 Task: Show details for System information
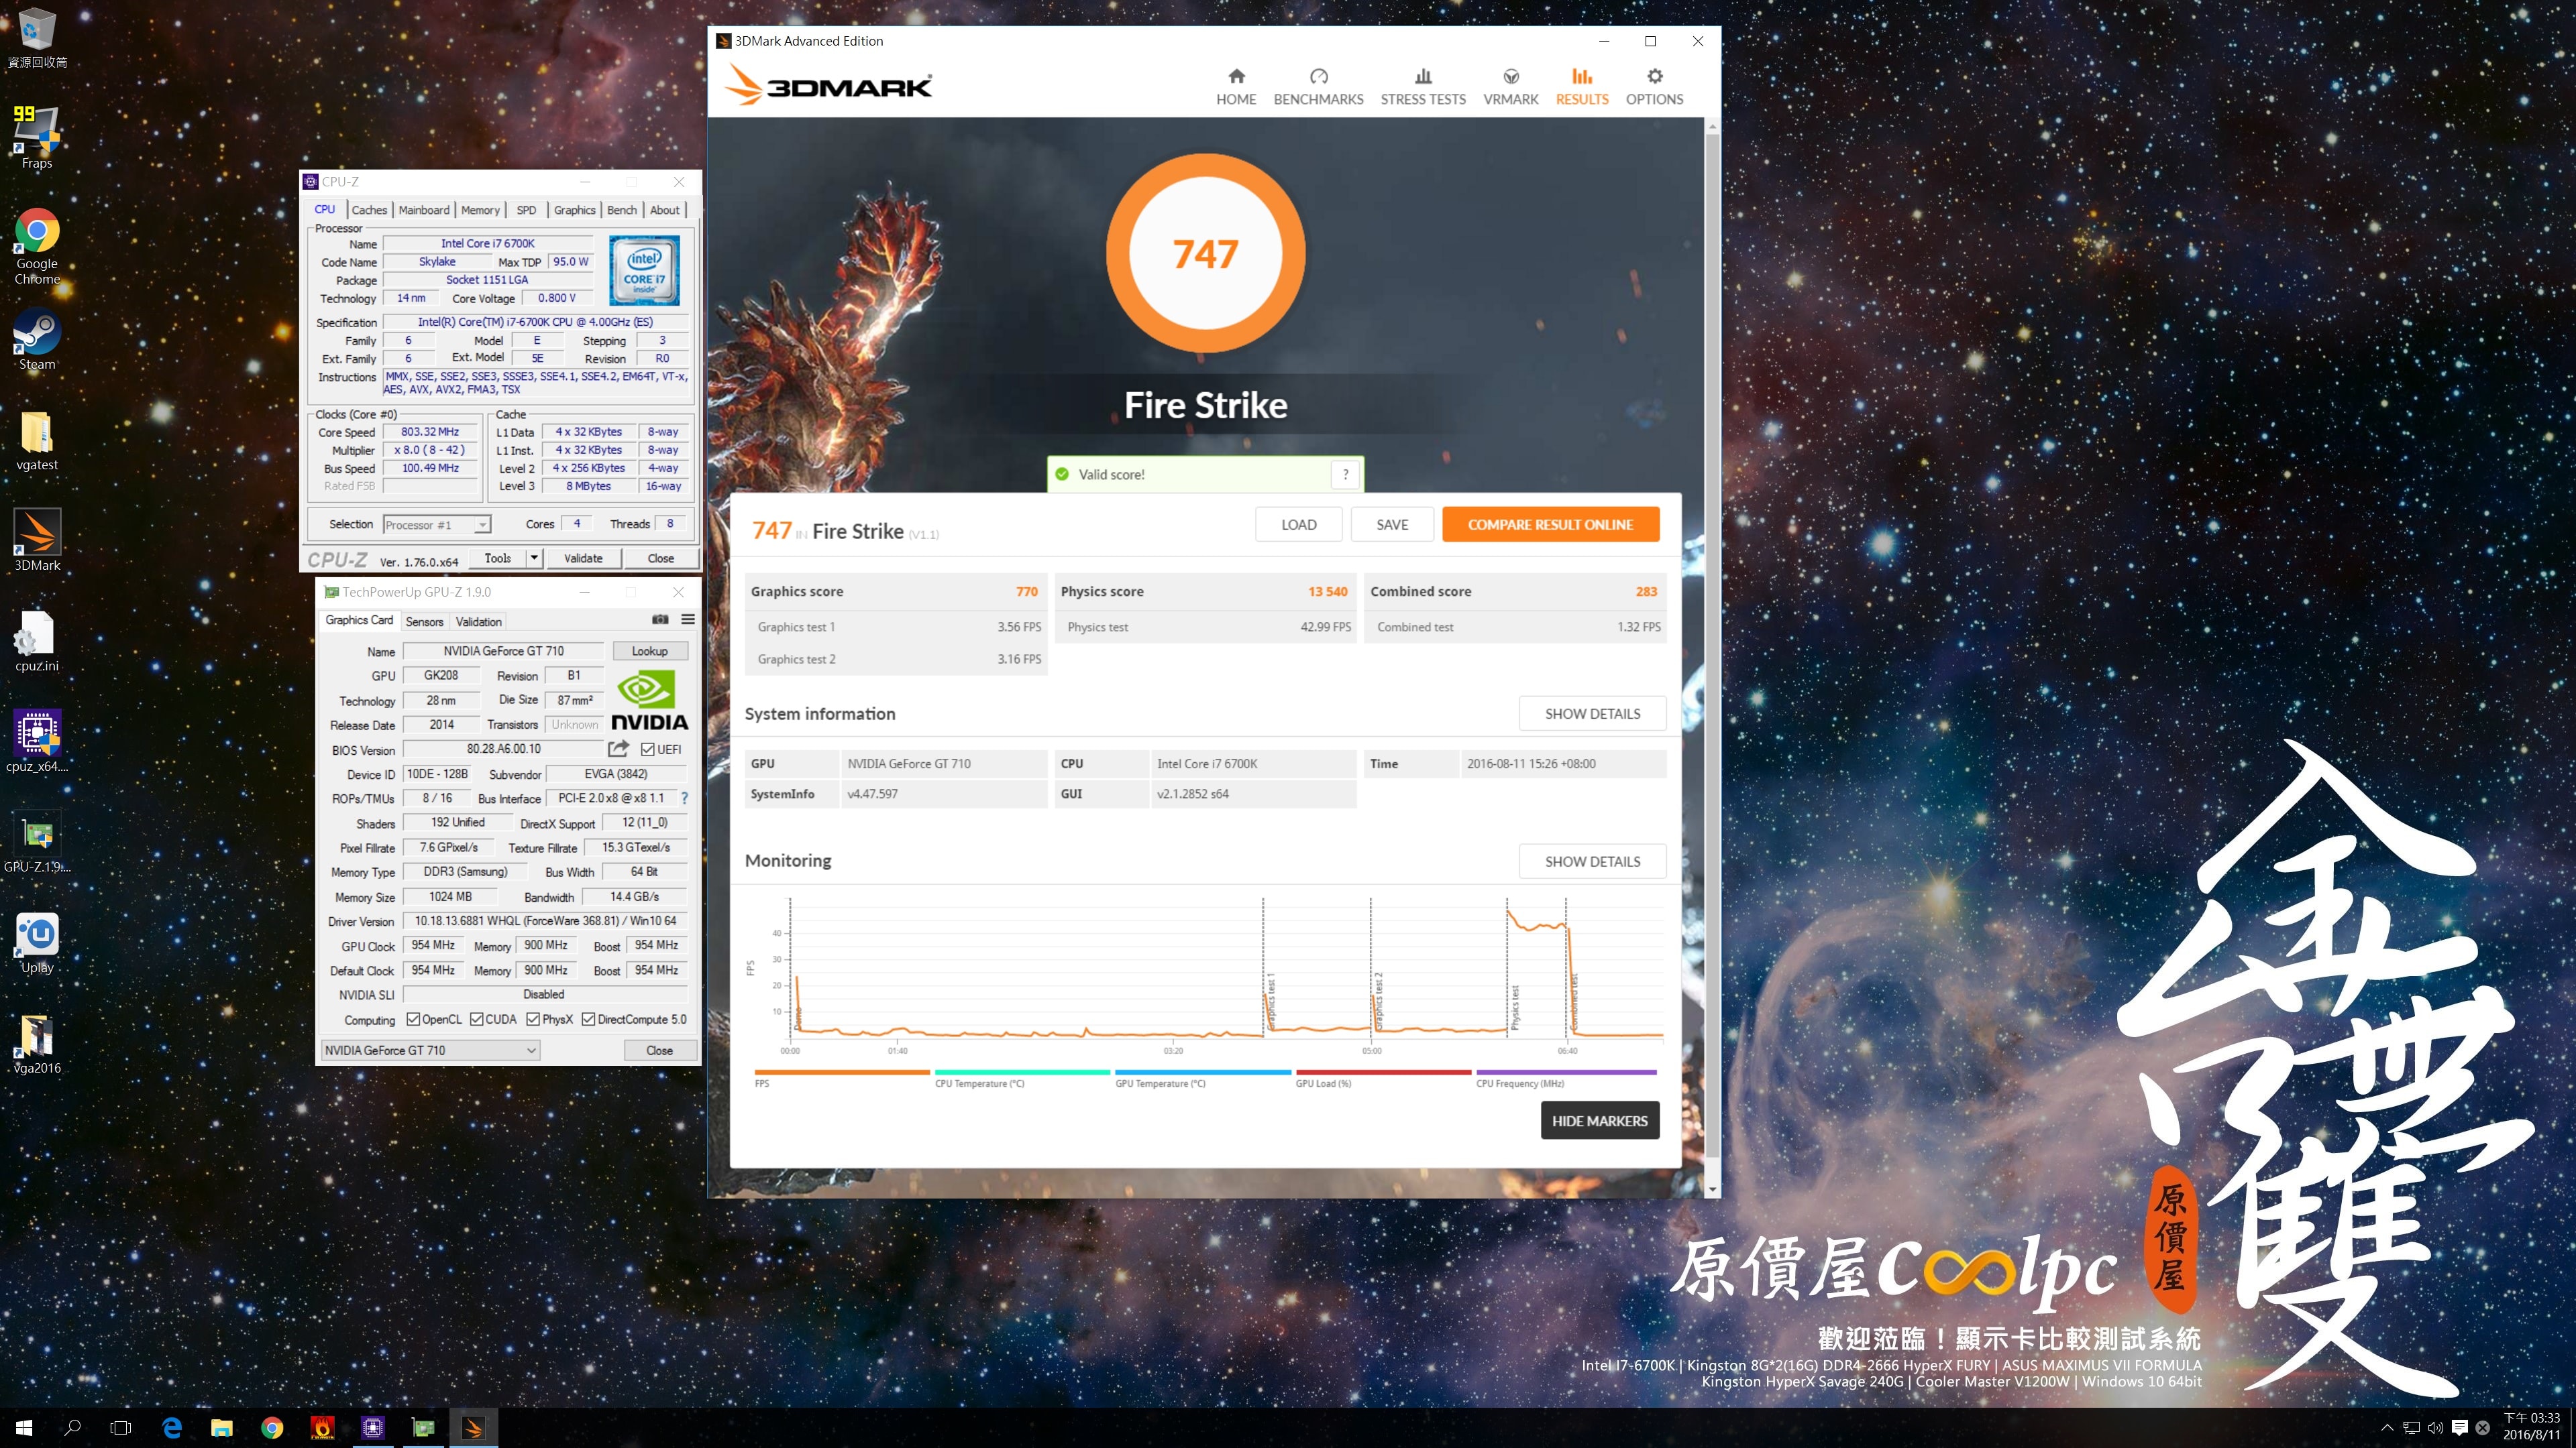[x=1592, y=713]
